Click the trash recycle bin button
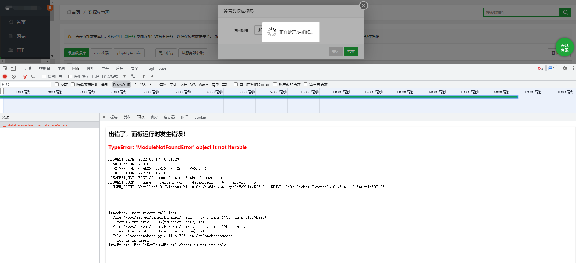The height and width of the screenshot is (263, 576). point(553,53)
